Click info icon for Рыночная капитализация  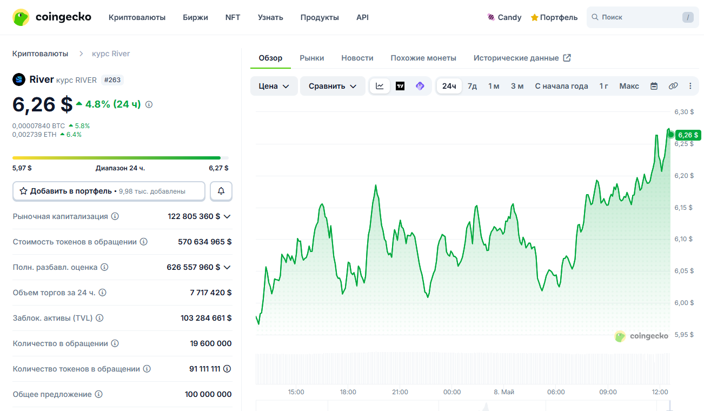115,216
